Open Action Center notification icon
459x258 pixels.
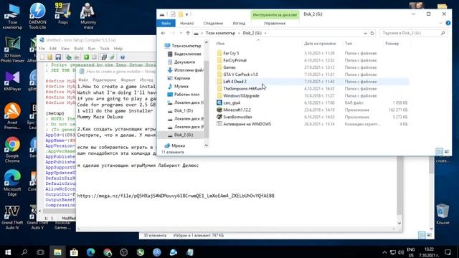click(x=448, y=252)
